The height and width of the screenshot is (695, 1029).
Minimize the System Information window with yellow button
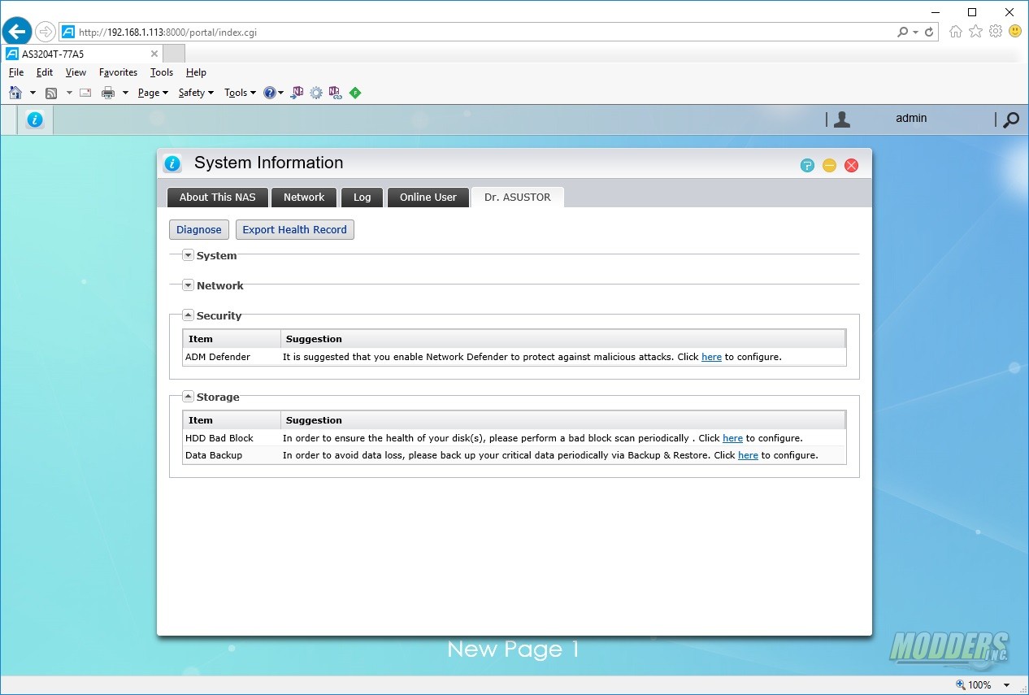pyautogui.click(x=829, y=165)
